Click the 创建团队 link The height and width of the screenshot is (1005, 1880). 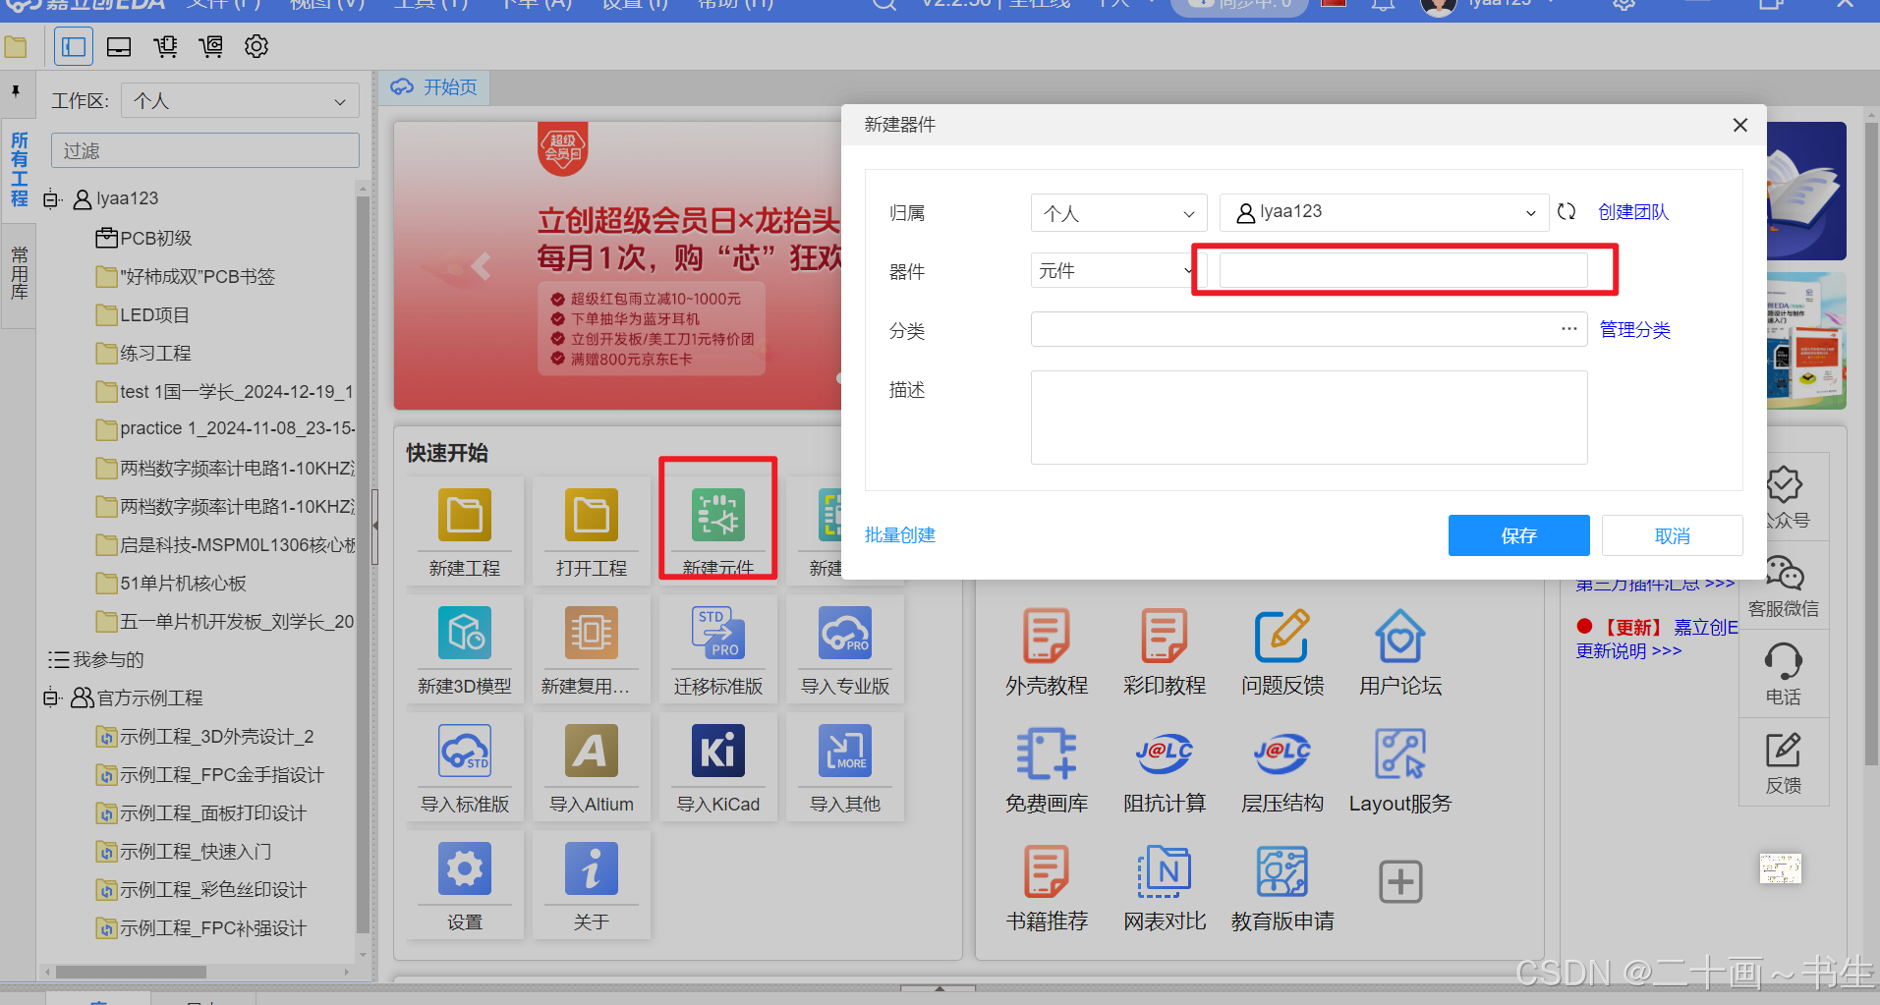[1633, 212]
